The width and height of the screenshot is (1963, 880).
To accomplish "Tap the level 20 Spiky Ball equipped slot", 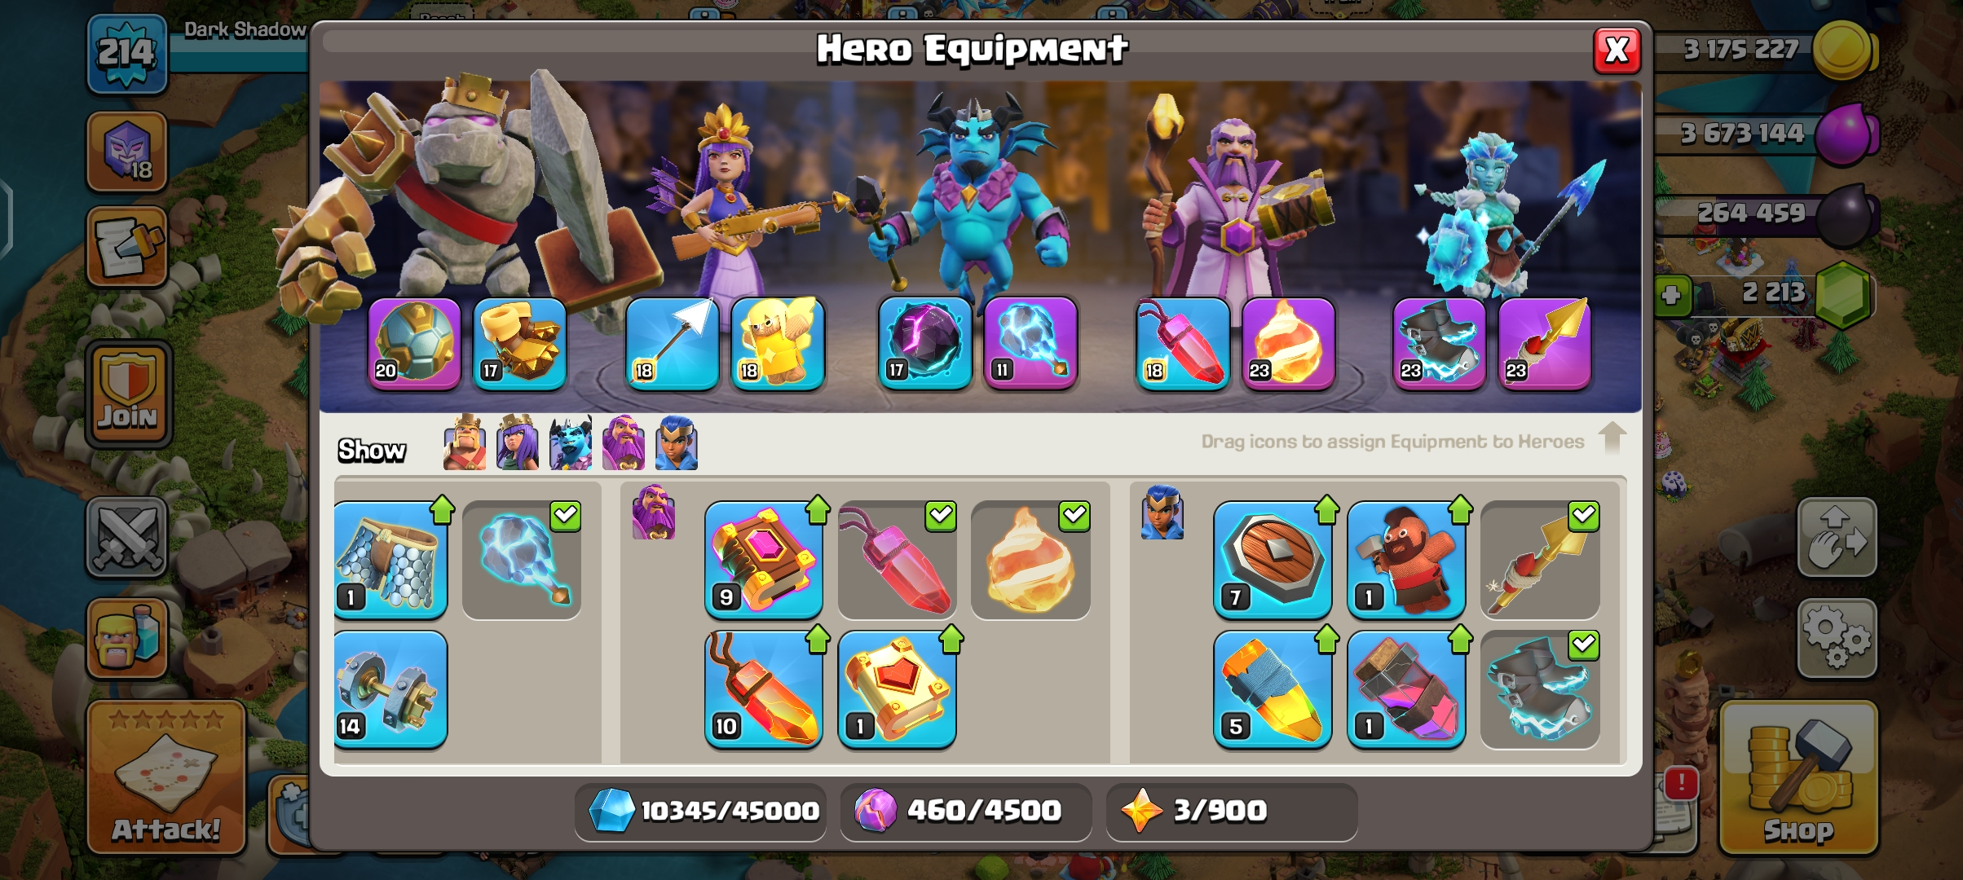I will click(414, 344).
